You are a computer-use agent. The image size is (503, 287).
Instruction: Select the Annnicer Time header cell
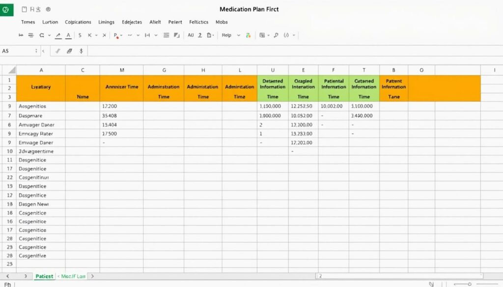point(122,88)
